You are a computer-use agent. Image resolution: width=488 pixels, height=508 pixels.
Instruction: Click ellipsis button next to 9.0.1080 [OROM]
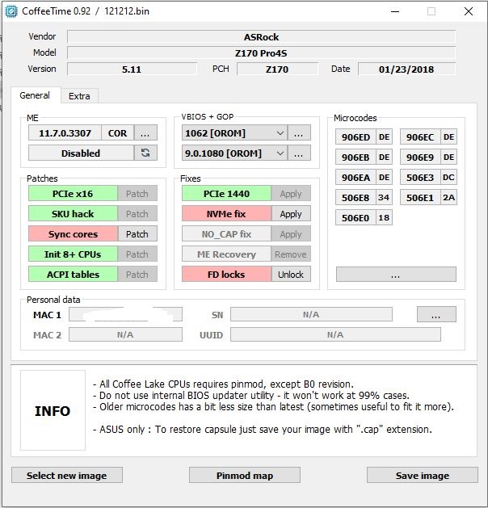[299, 153]
